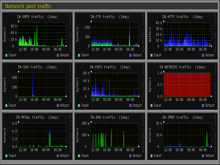Screen dimensions: 220x165
Task: Open the IN-DNS traffic graph
Action: click(110, 135)
